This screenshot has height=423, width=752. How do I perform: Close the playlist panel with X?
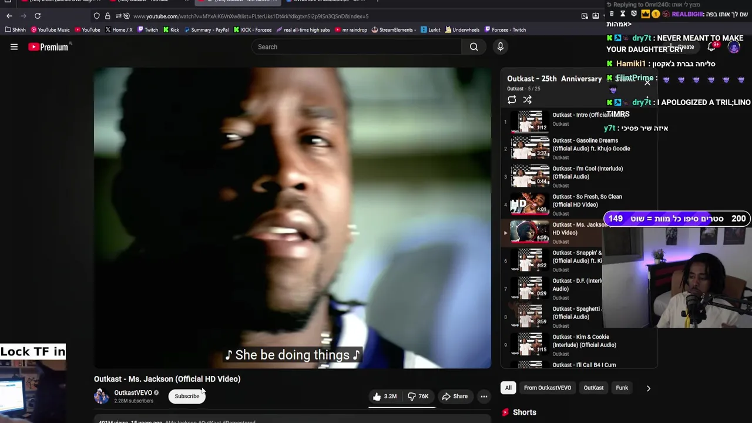[647, 83]
